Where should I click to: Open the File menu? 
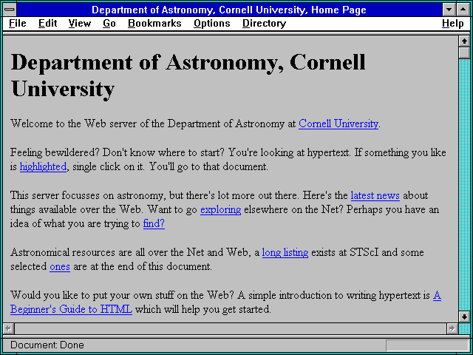point(18,23)
